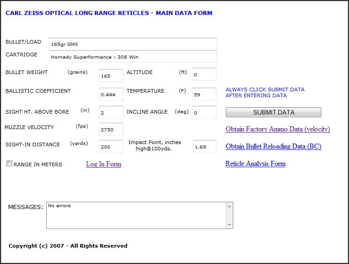Click the Sight Height Above Bore field
The height and width of the screenshot is (264, 349).
tap(111, 113)
